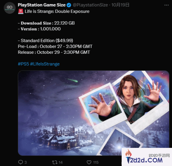This screenshot has height=166, width=172.
Task: Click the Download Size 22.120 GB line
Action: [46, 23]
